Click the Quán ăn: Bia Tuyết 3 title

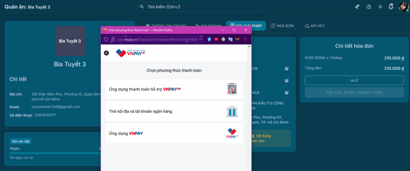(27, 7)
